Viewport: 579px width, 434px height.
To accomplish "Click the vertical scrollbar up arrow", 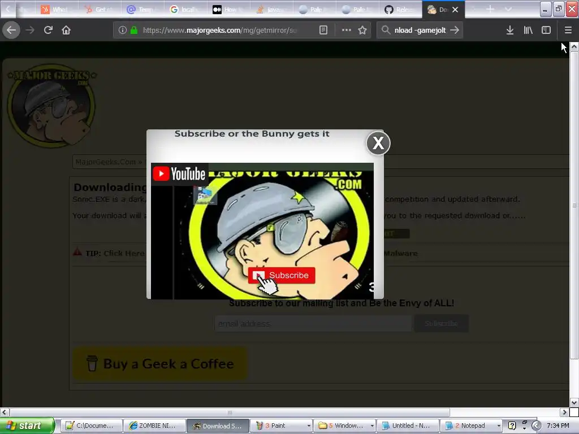I will coord(574,46).
